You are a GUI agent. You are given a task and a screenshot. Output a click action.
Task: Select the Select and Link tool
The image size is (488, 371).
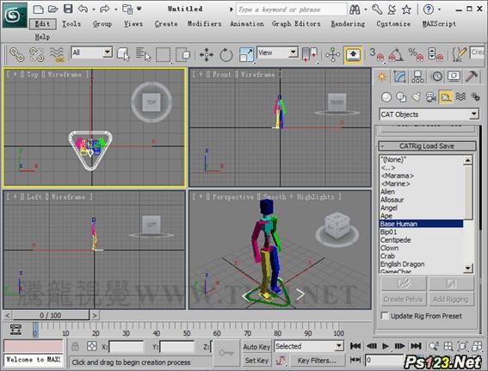[x=17, y=54]
